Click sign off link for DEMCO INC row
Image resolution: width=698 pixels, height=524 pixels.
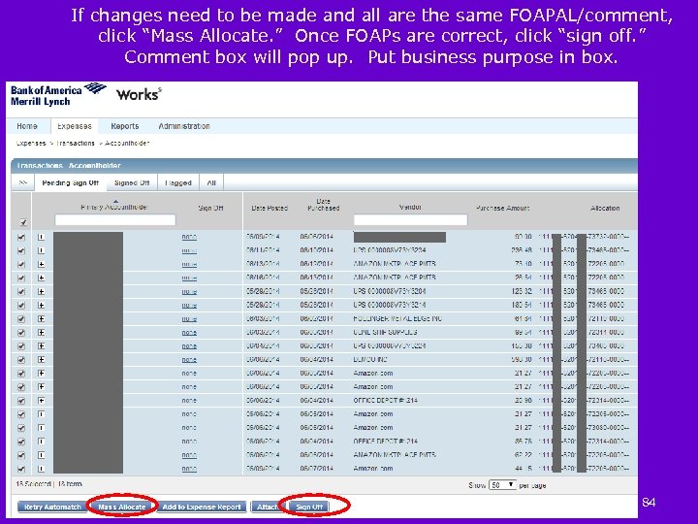pos(189,360)
